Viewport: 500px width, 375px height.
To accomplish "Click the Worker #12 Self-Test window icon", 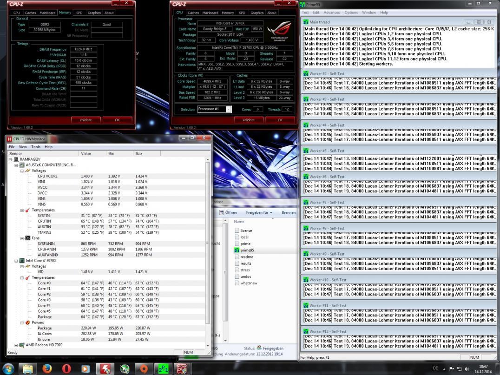I will click(306, 331).
